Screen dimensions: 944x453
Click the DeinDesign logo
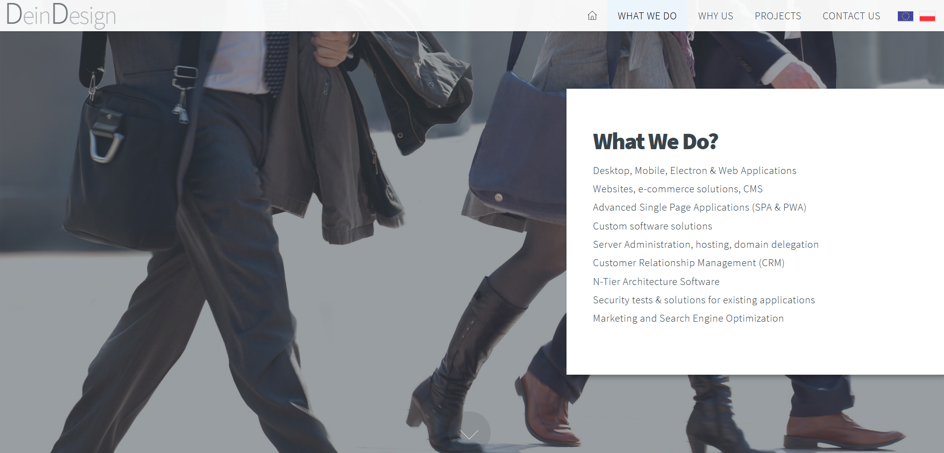click(61, 15)
